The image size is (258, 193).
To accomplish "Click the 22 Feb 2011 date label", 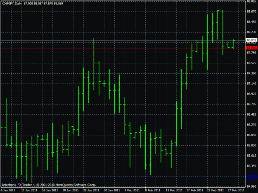I will click(215, 190).
